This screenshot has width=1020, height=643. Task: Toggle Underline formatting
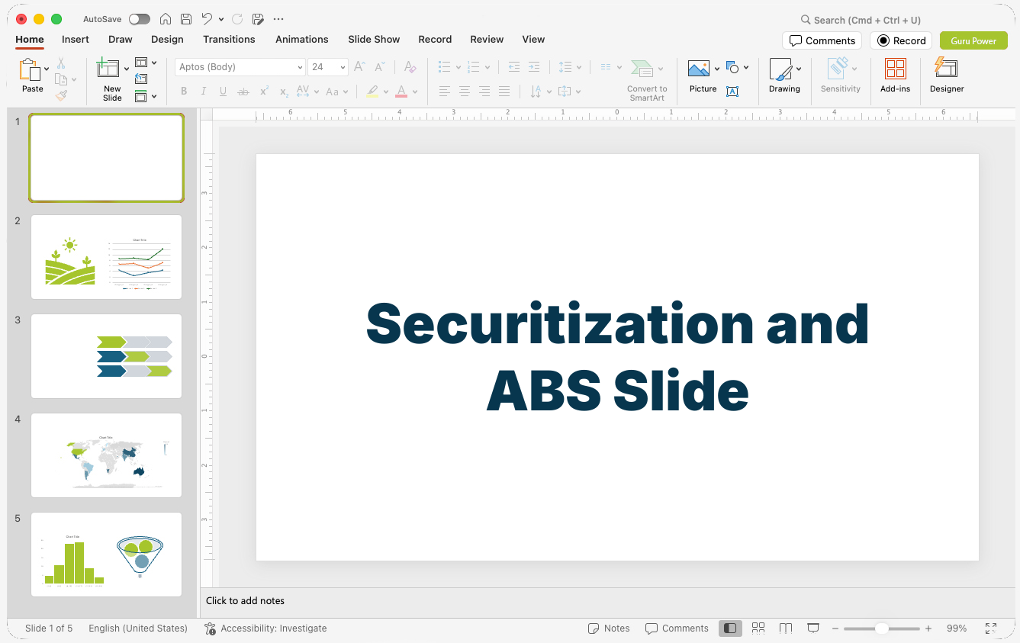pyautogui.click(x=223, y=92)
